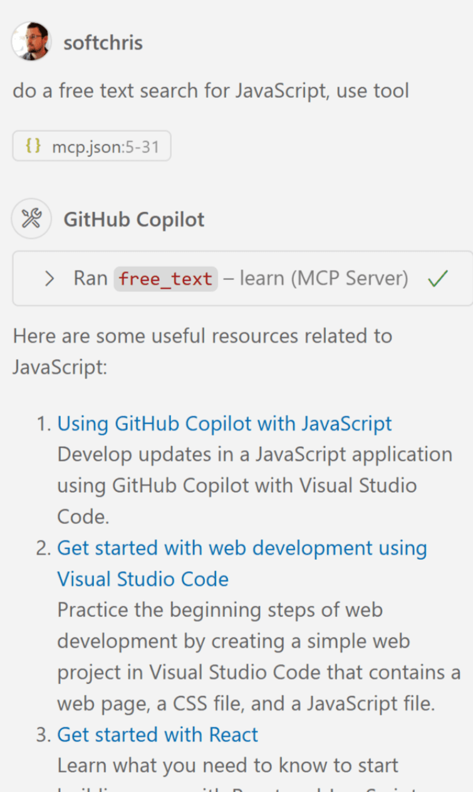Click 'Learn what you need to know' description
This screenshot has height=792, width=473.
point(228,766)
